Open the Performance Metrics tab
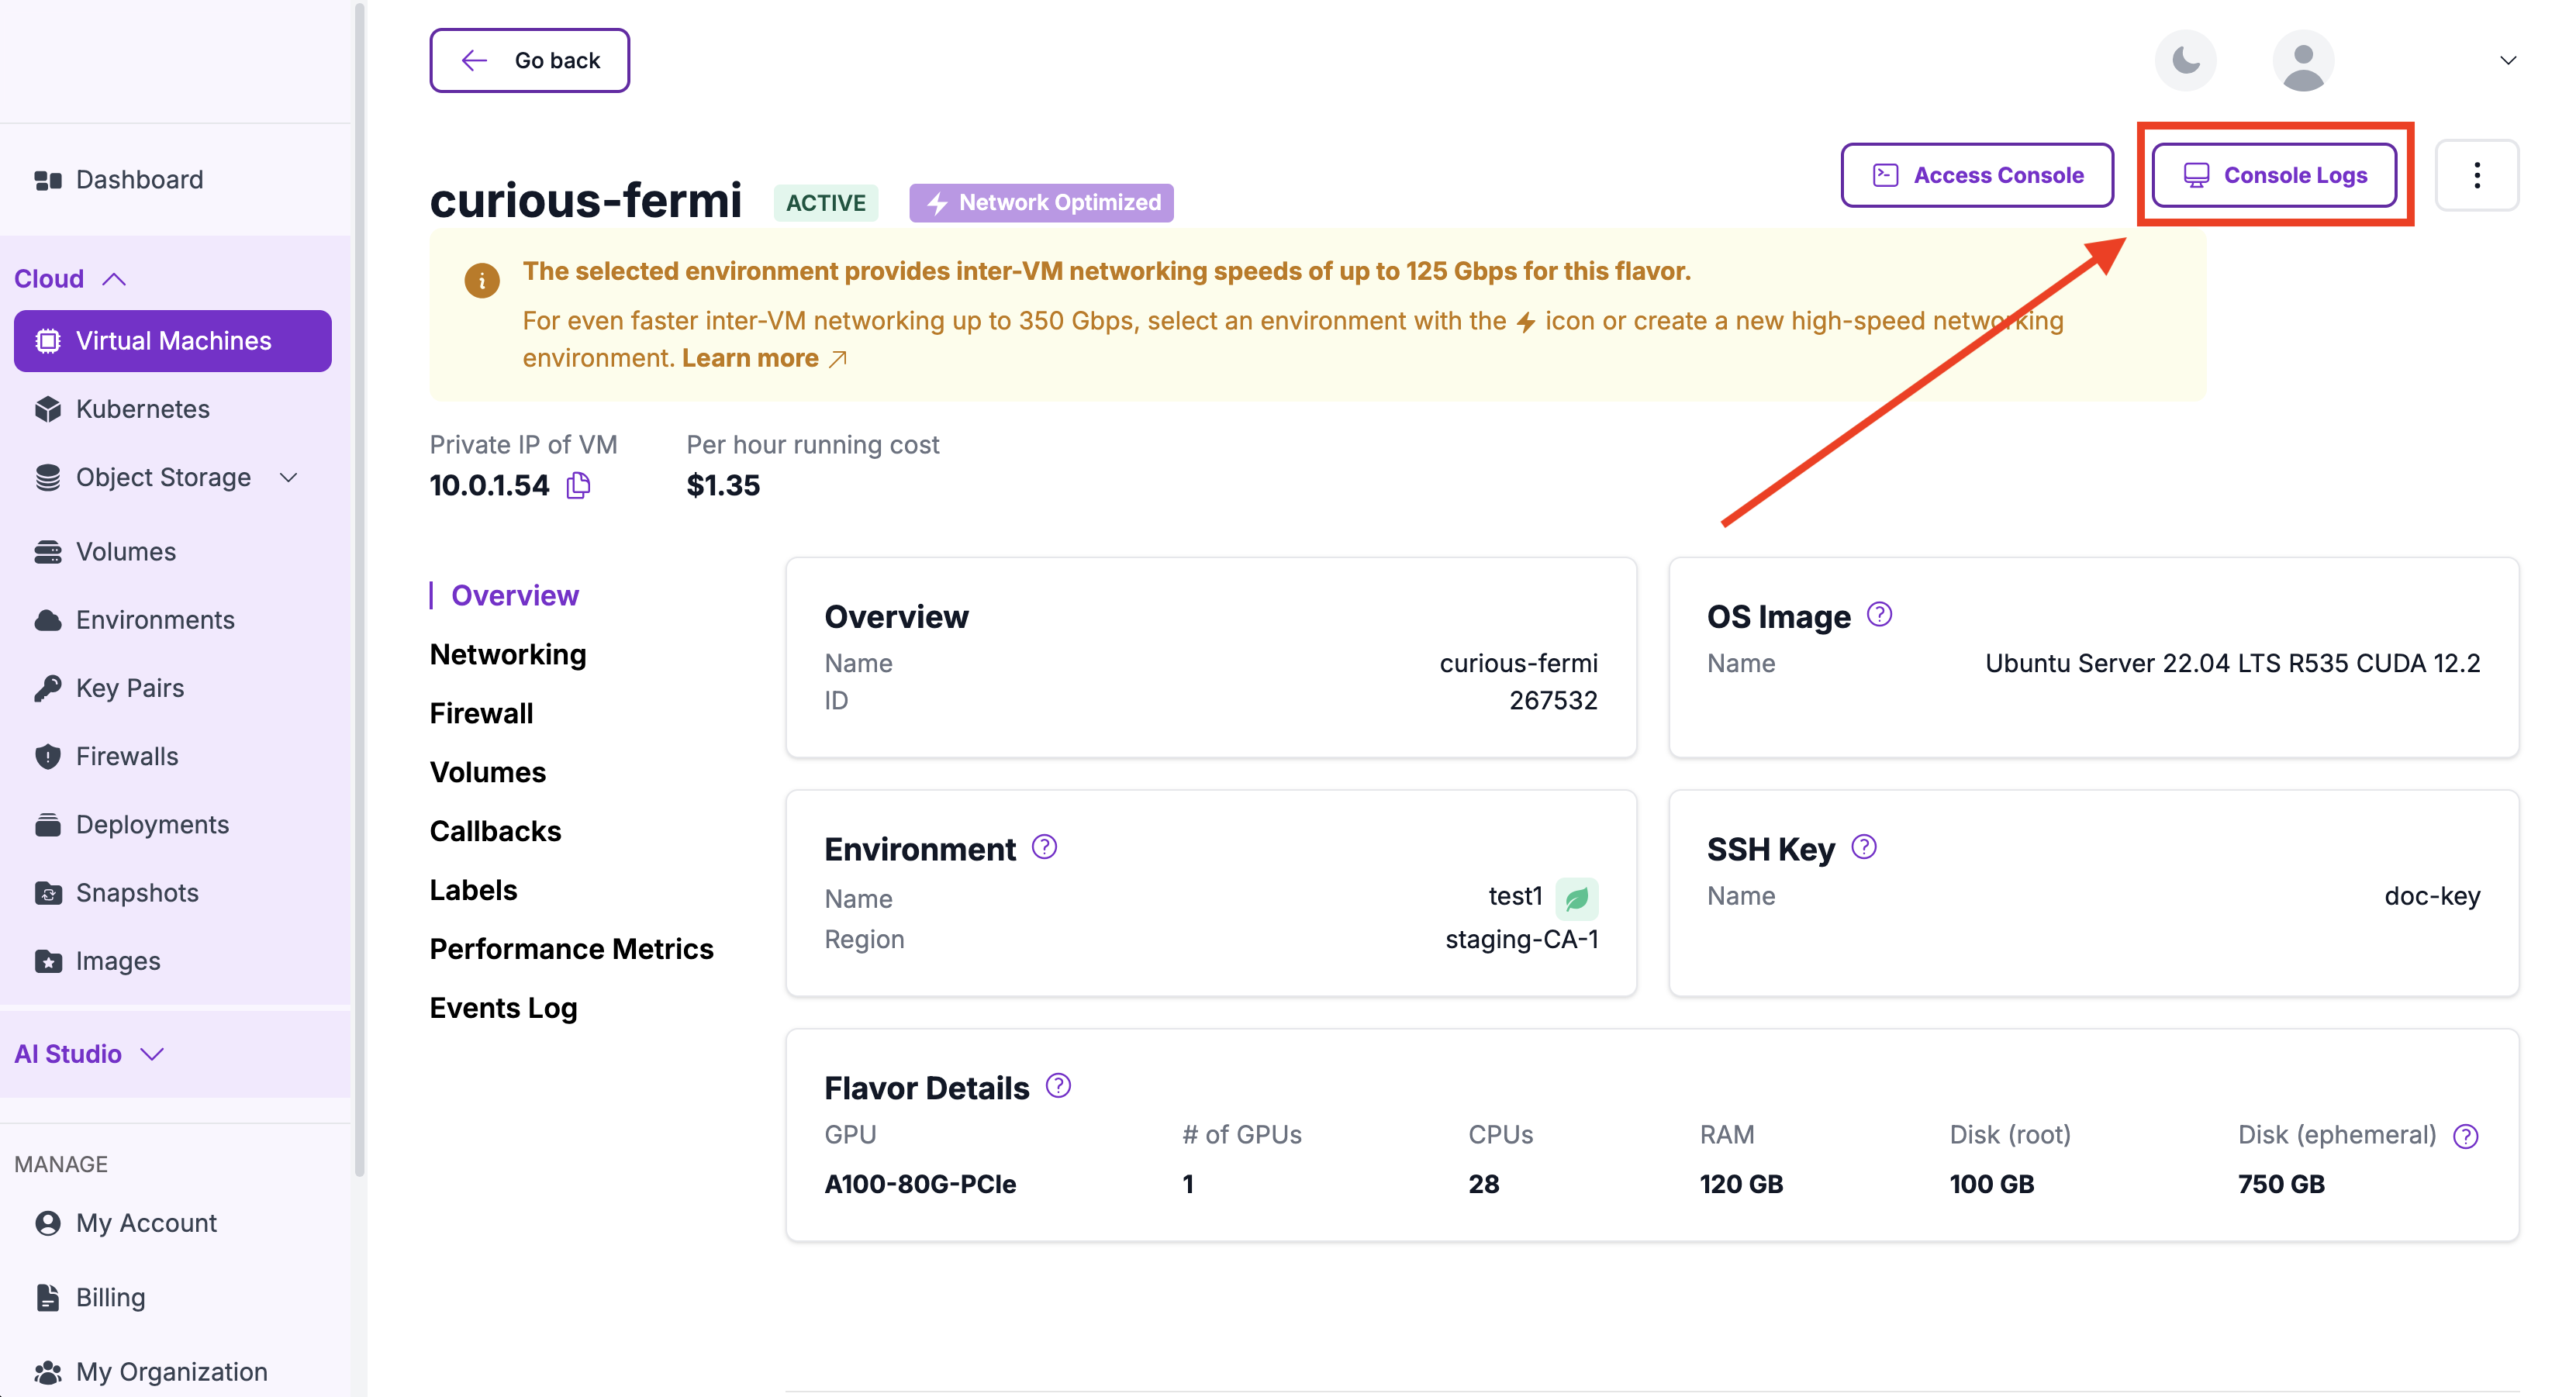 tap(571, 949)
